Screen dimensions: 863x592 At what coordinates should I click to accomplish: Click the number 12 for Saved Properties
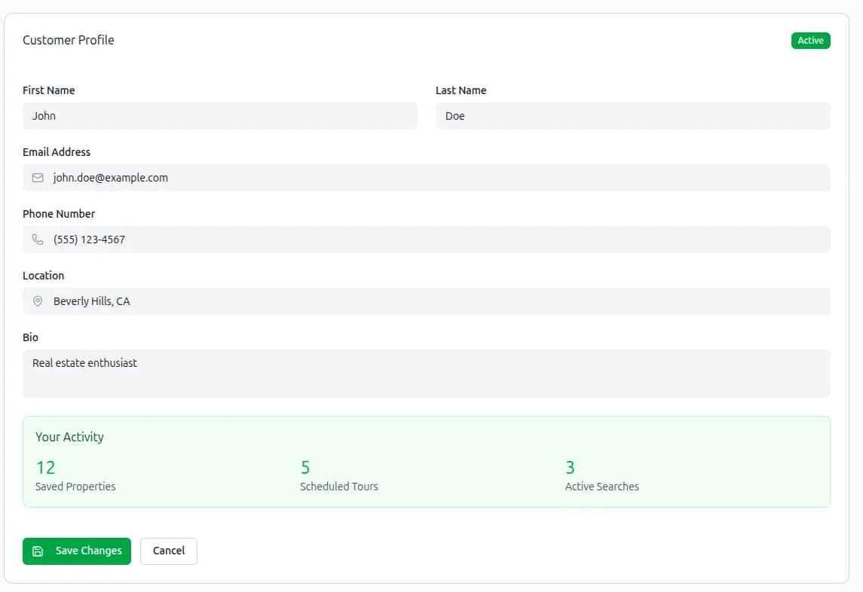pos(45,467)
